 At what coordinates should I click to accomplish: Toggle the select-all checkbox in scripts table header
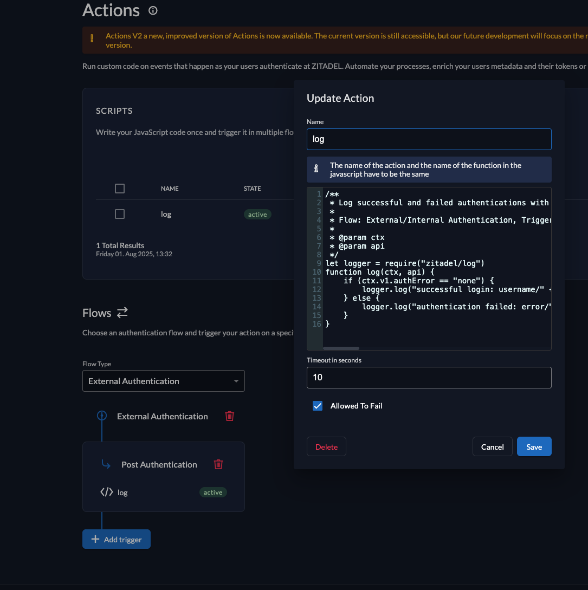(x=120, y=189)
